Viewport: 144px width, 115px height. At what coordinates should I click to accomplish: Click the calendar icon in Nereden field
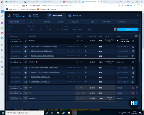(74, 30)
